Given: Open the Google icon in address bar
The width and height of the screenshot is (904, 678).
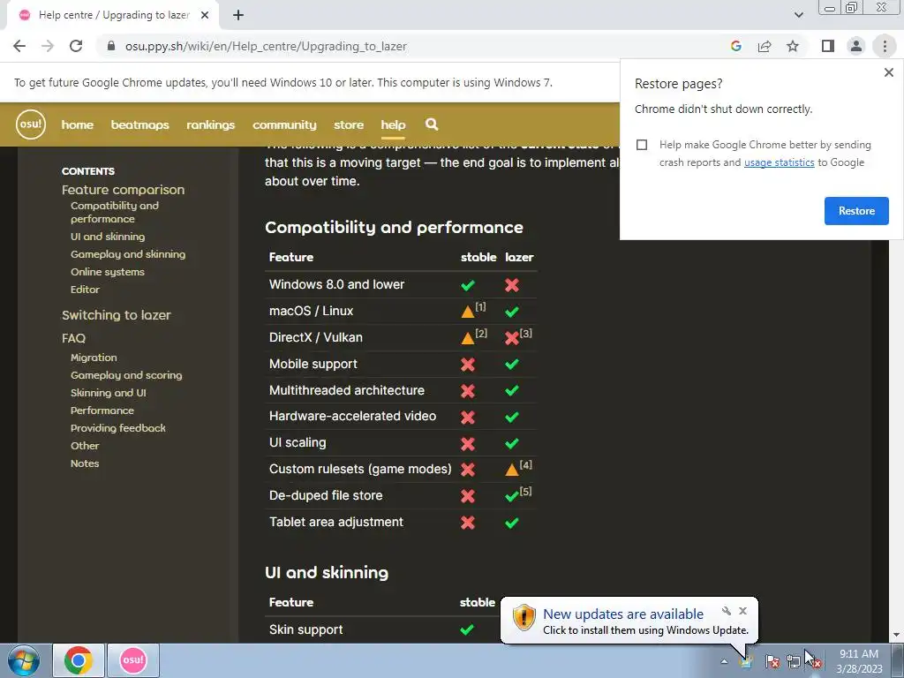Looking at the screenshot, I should [735, 46].
